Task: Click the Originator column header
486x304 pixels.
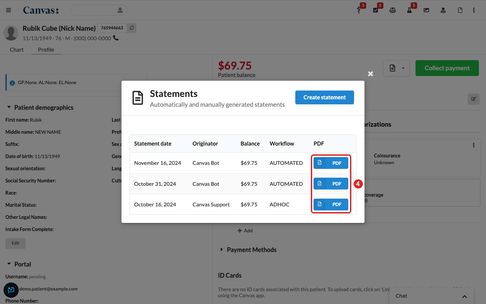Action: click(x=205, y=144)
